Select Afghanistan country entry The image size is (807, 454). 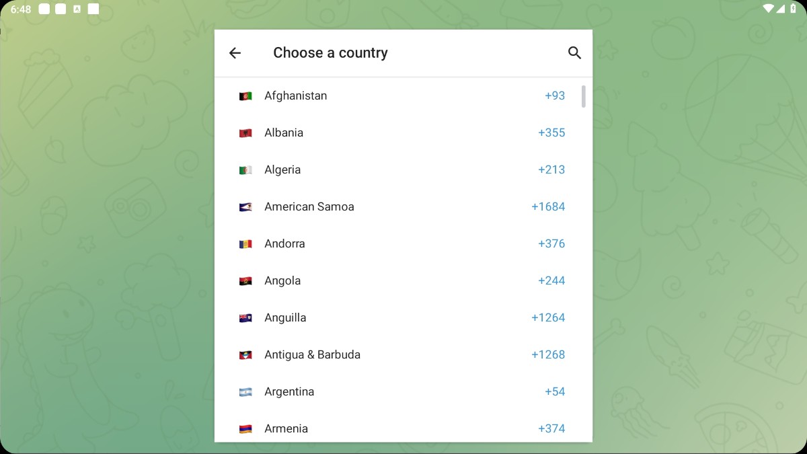295,96
